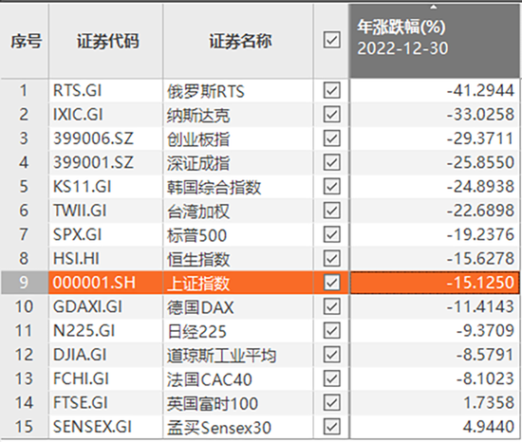Toggle checkbox for 恒生指数 row
The width and height of the screenshot is (522, 442).
tap(331, 258)
